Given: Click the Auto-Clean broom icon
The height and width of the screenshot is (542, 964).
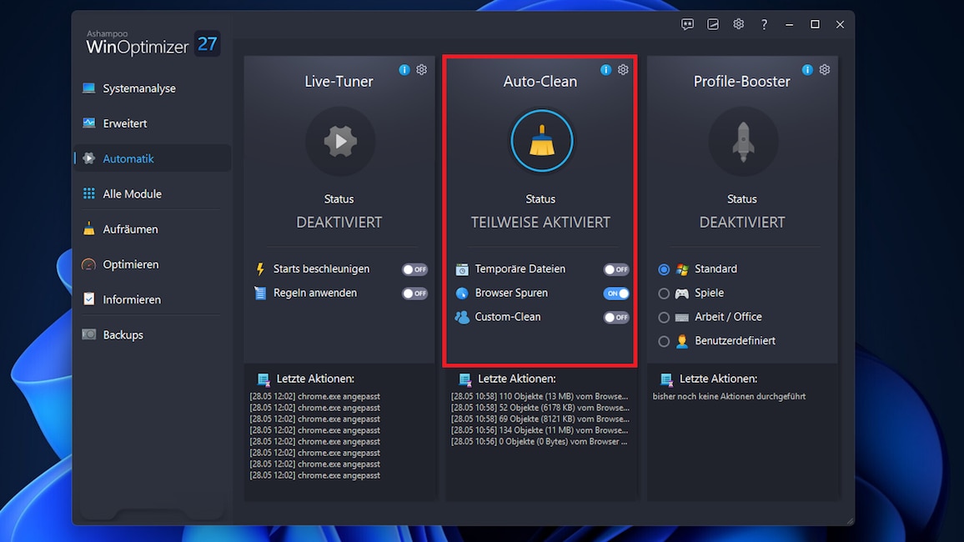Looking at the screenshot, I should [542, 142].
